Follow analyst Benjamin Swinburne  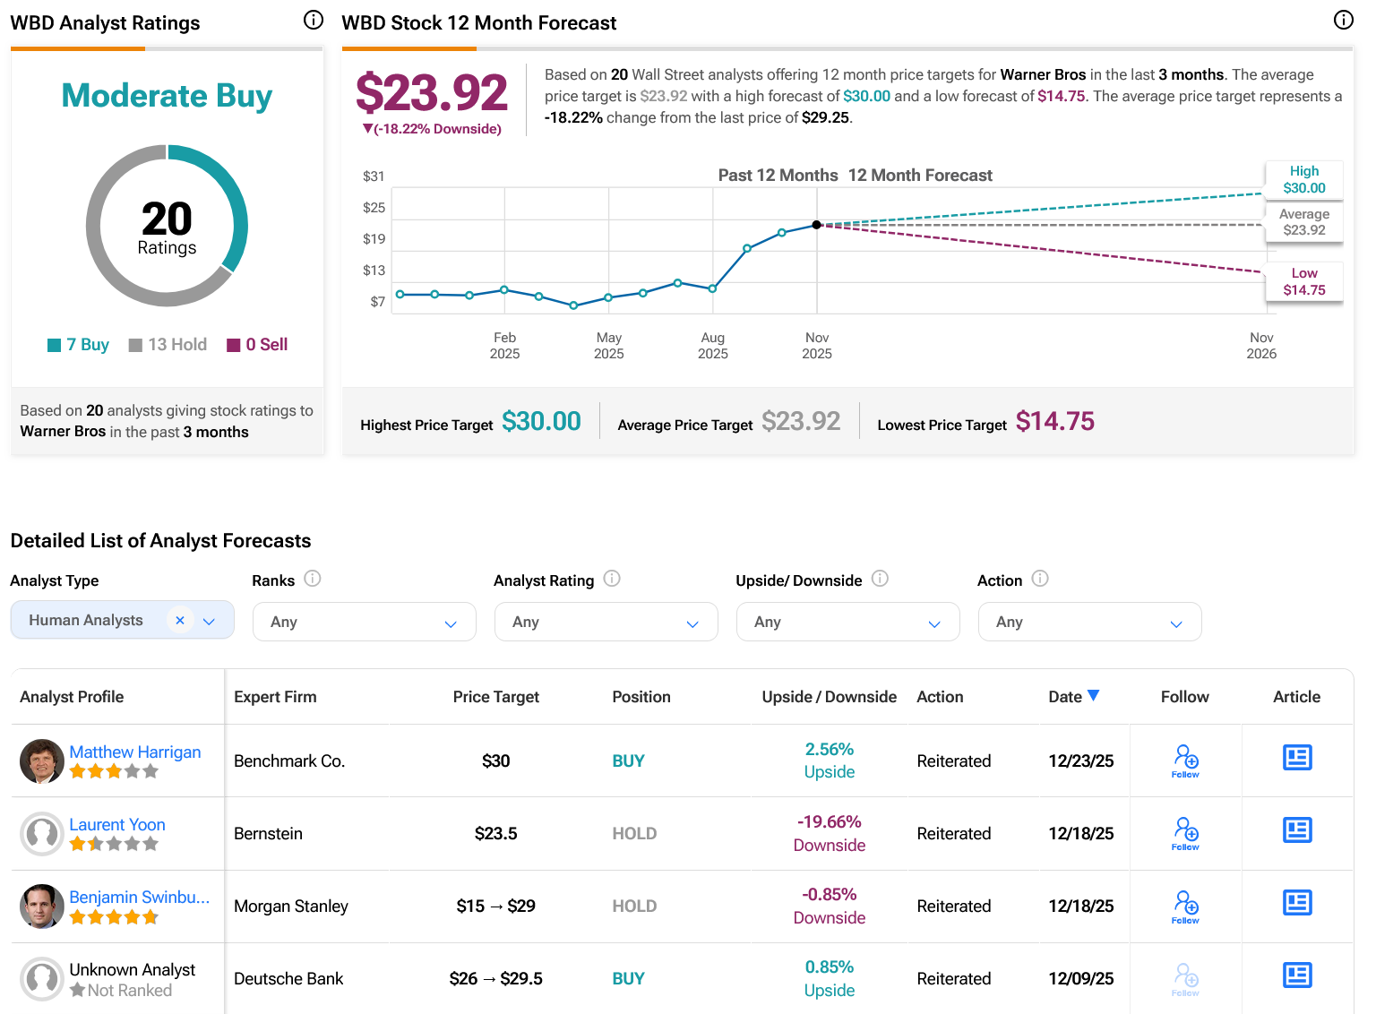click(1185, 904)
